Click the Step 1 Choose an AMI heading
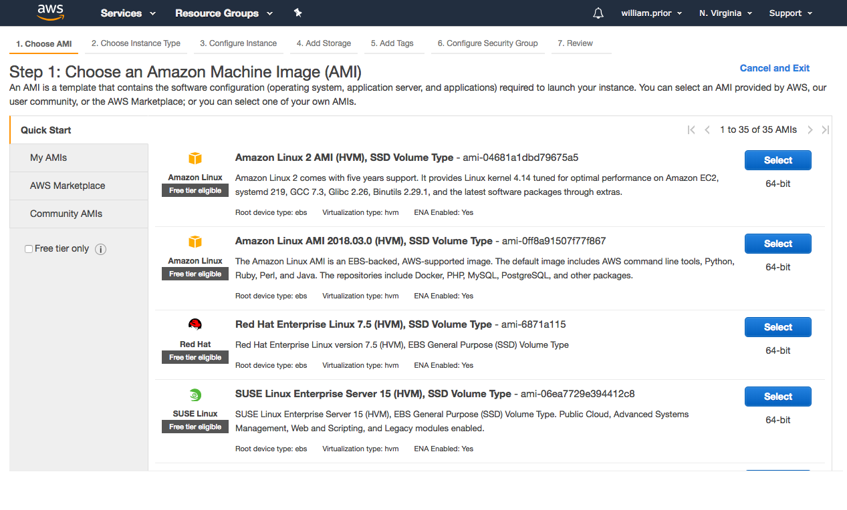 [185, 72]
